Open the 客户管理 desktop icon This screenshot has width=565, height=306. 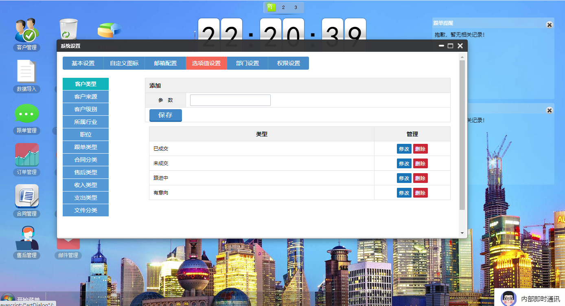pos(26,31)
